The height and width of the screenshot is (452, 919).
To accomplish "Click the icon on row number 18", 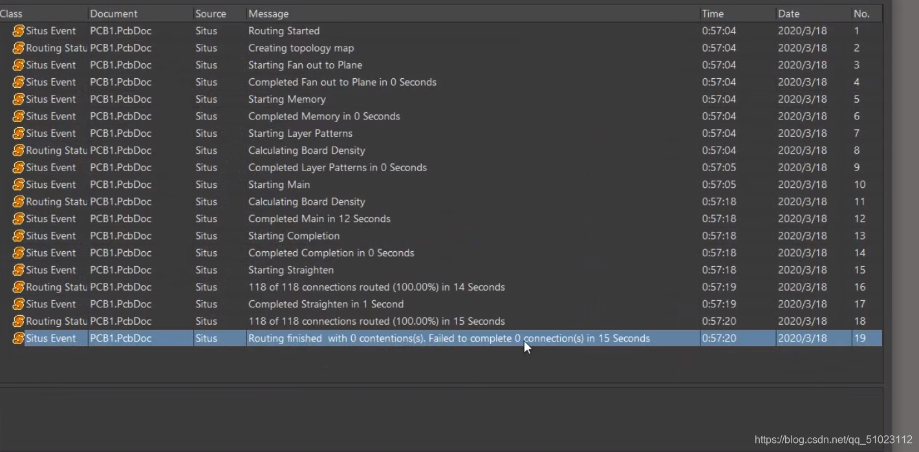I will coord(19,322).
